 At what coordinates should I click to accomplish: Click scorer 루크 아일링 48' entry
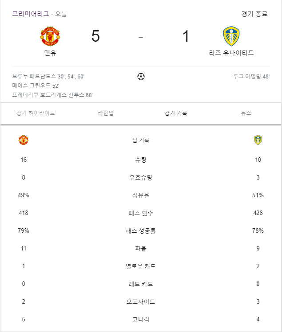251,76
